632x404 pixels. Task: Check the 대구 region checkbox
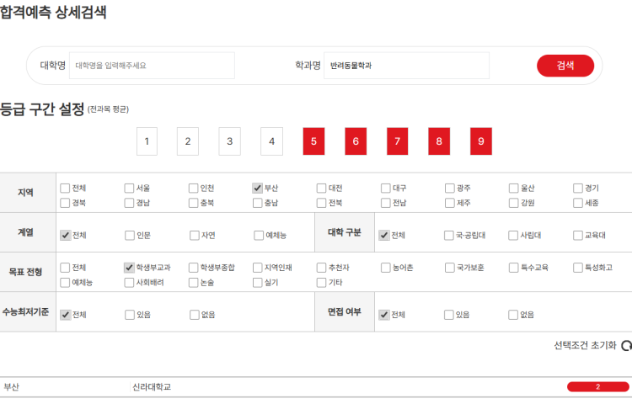pos(386,189)
